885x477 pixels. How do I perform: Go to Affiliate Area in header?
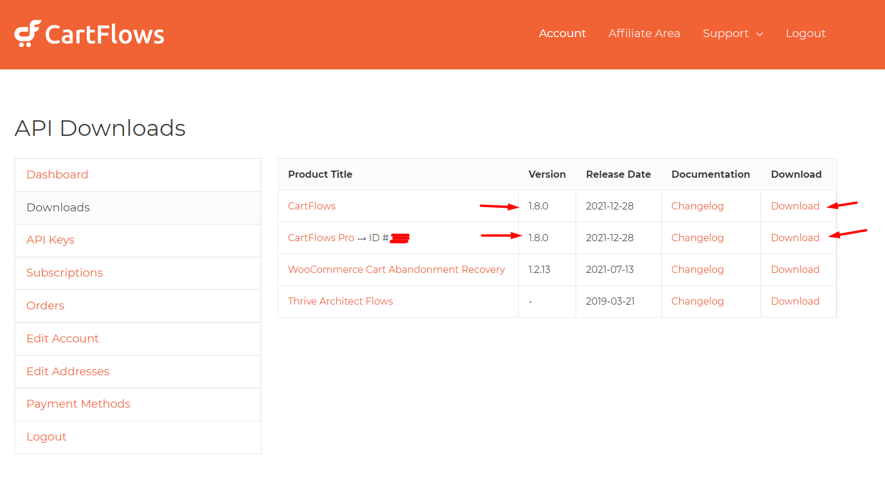pyautogui.click(x=644, y=34)
